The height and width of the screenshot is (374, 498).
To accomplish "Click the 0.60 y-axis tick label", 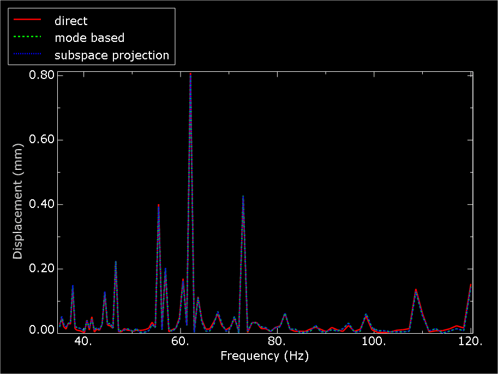I will click(41, 140).
